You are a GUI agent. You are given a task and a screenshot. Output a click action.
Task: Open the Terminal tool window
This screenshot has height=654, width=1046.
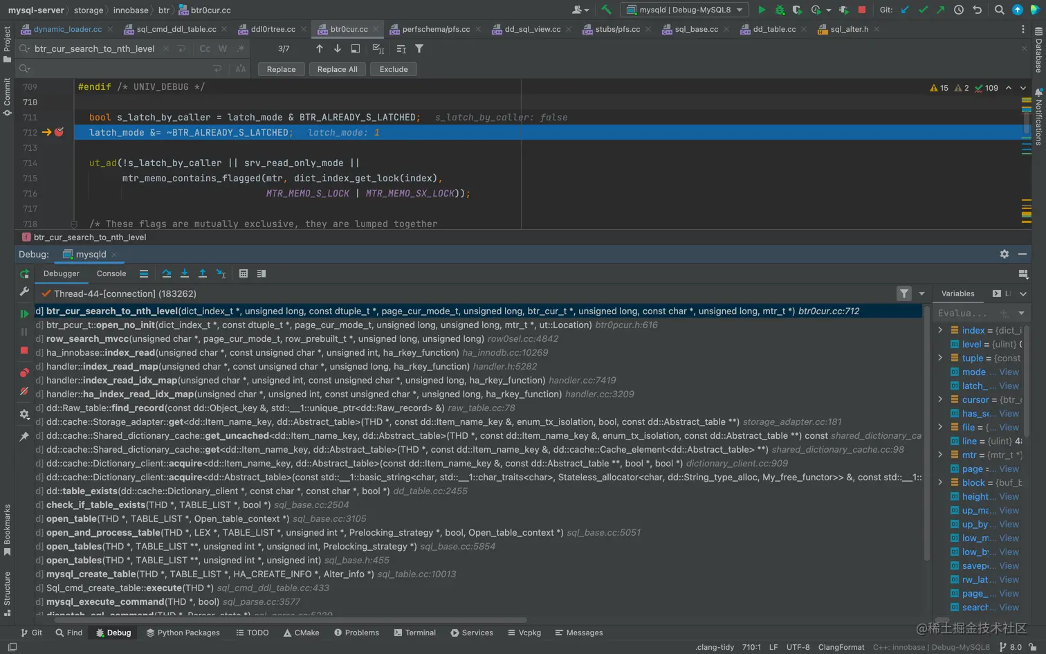click(415, 633)
